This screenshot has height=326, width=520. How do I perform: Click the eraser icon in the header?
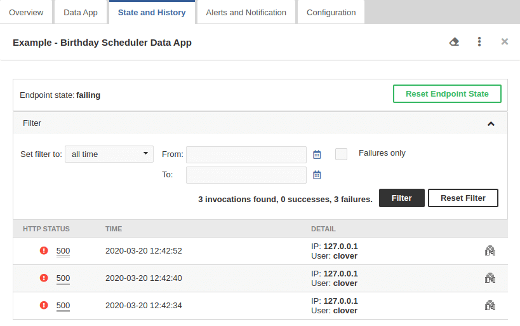coord(454,42)
